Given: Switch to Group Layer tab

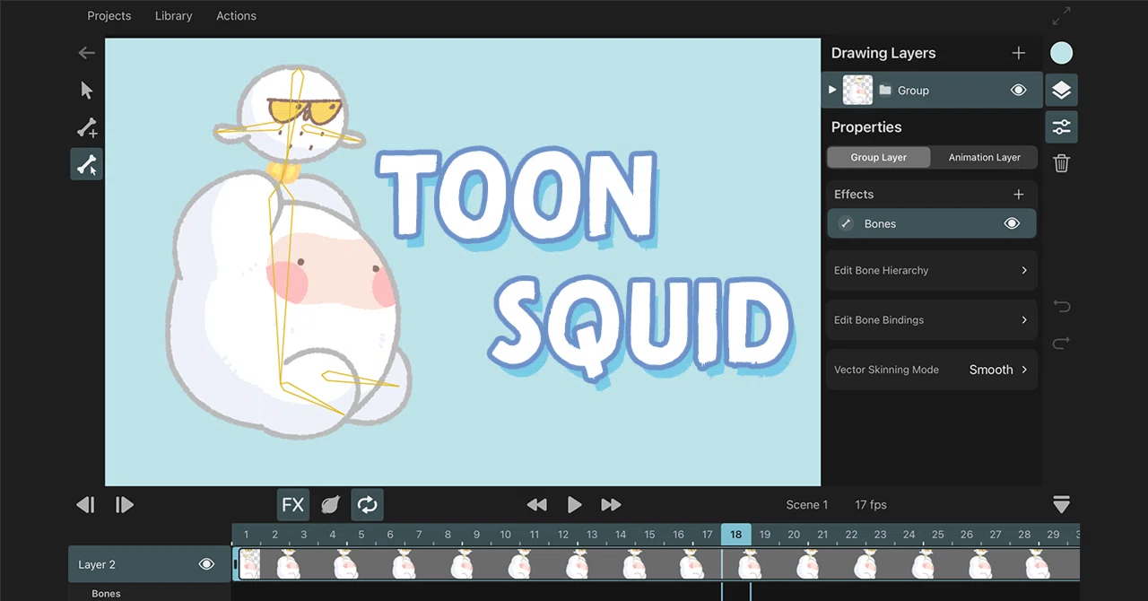Looking at the screenshot, I should (x=879, y=157).
